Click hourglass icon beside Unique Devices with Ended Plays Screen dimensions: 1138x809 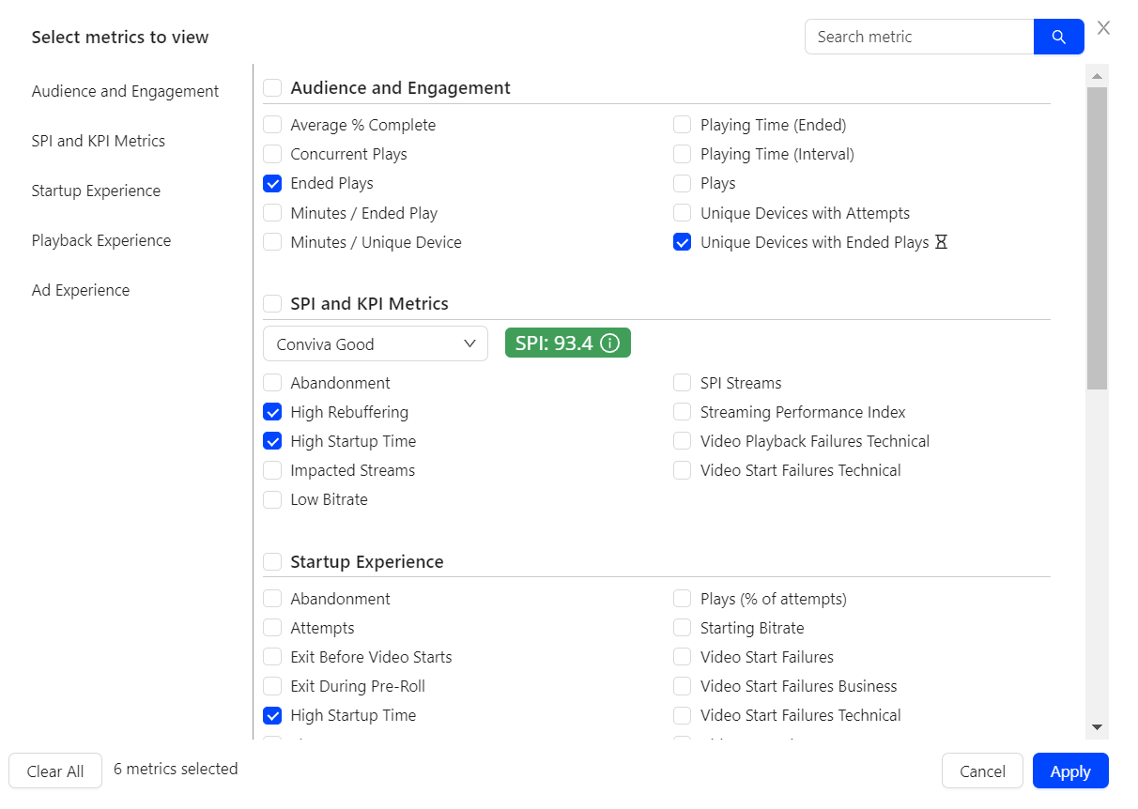click(941, 242)
